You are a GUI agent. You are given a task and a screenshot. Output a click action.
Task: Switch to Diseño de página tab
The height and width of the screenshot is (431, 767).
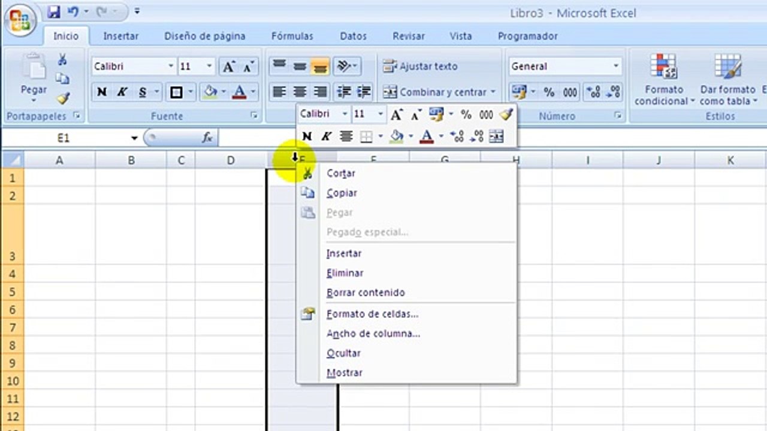[205, 36]
